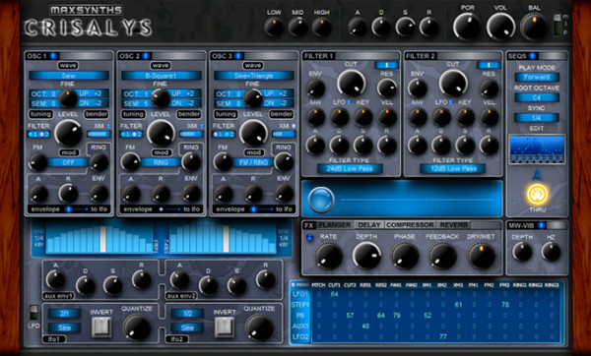
Task: Open the sequencer EDIT thumbnail display
Action: tap(537, 149)
